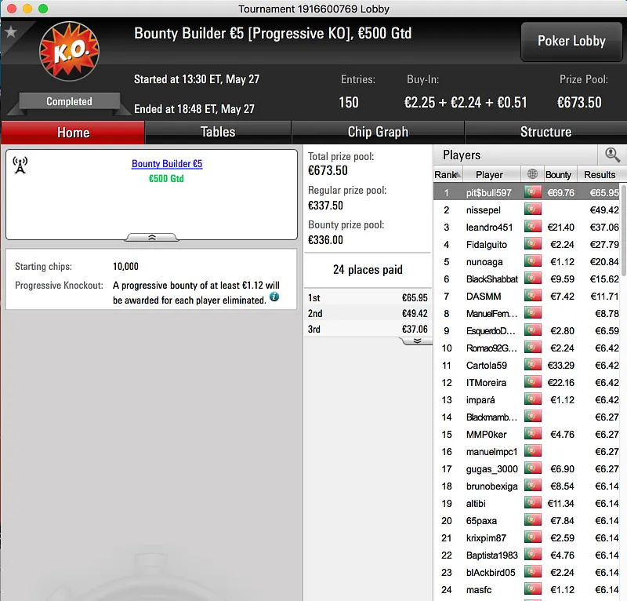Image resolution: width=627 pixels, height=601 pixels.
Task: Open the player search magnifier
Action: [612, 155]
